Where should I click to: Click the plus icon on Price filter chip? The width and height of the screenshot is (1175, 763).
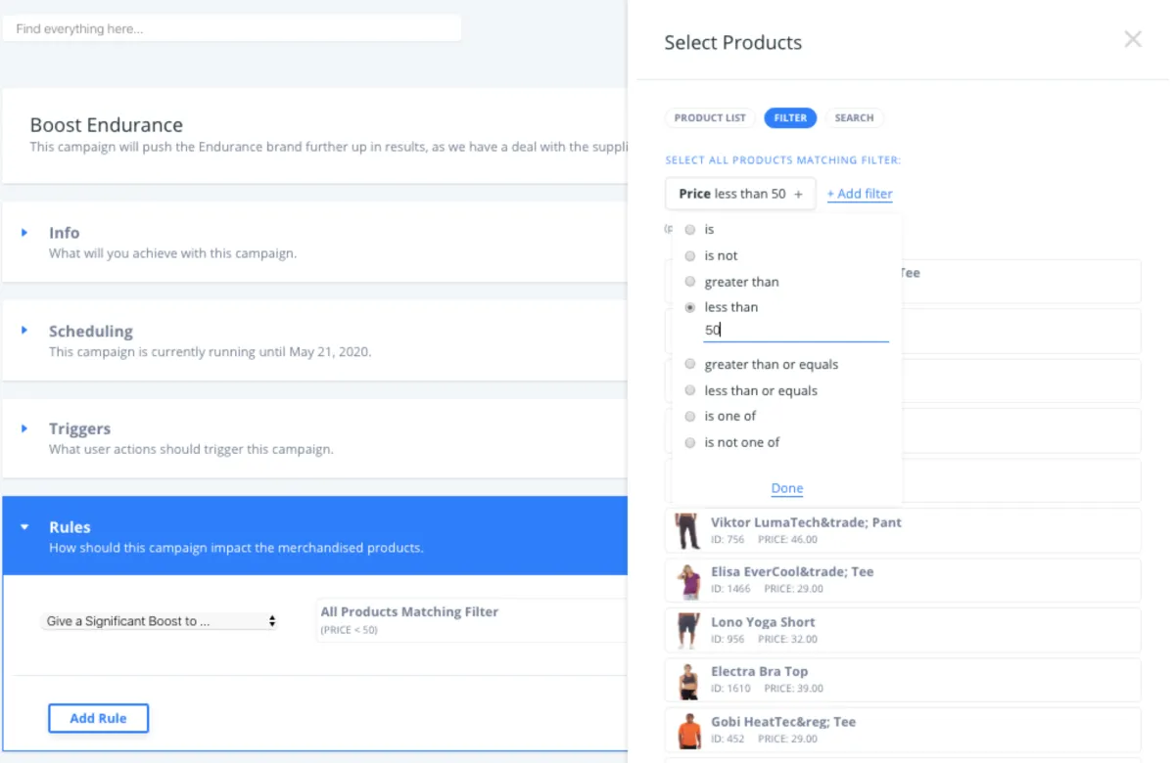pyautogui.click(x=799, y=194)
